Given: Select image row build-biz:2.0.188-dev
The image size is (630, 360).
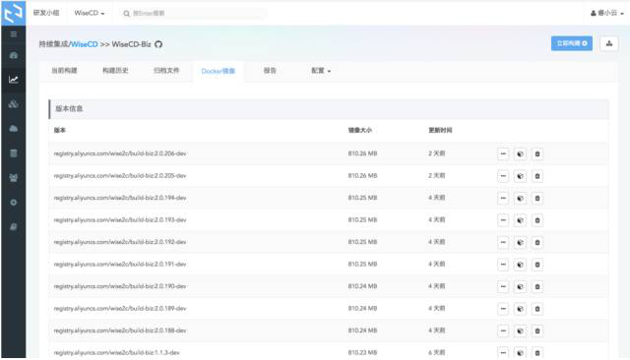Looking at the screenshot, I should point(329,330).
